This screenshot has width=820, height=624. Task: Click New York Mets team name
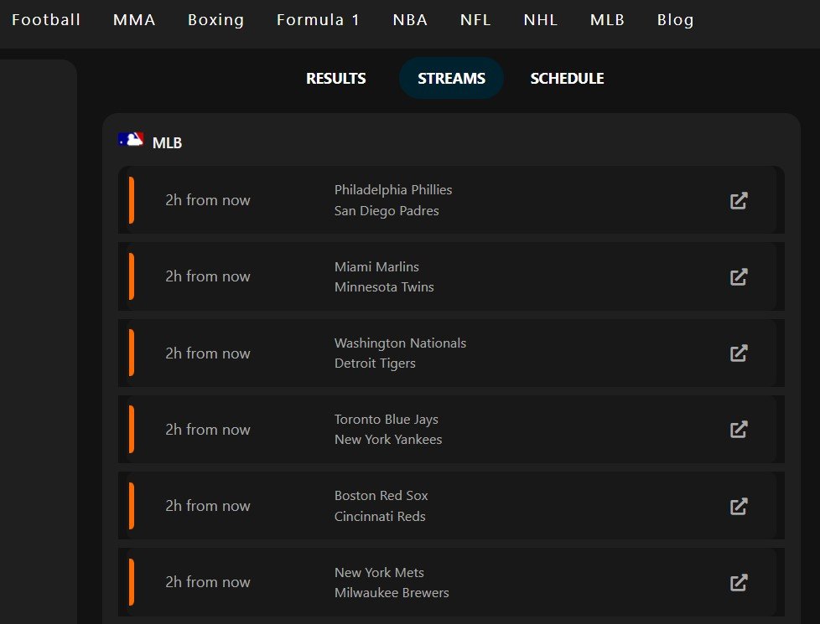click(x=379, y=572)
